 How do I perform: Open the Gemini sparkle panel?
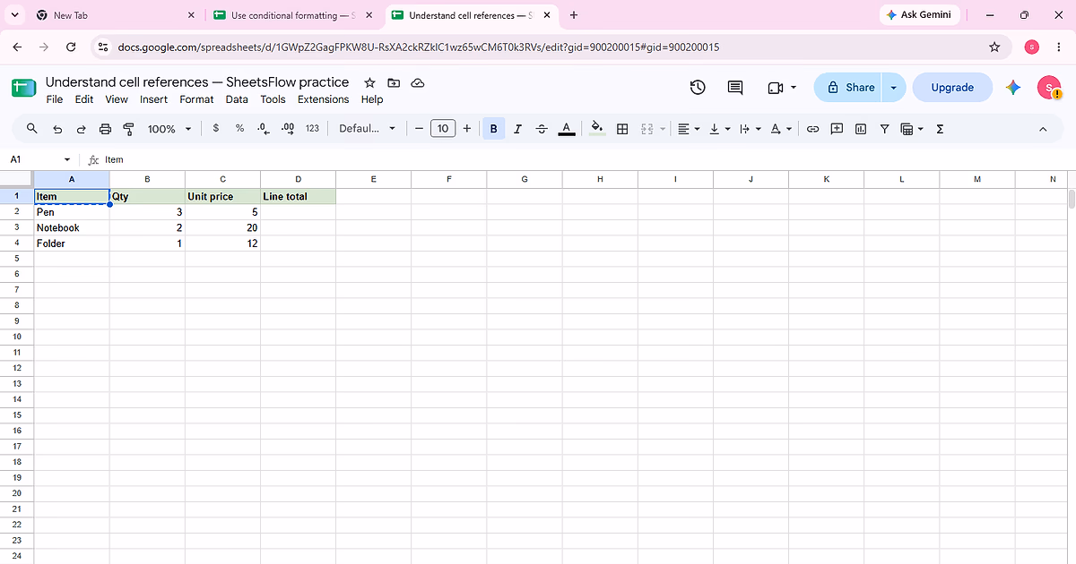coord(1013,87)
